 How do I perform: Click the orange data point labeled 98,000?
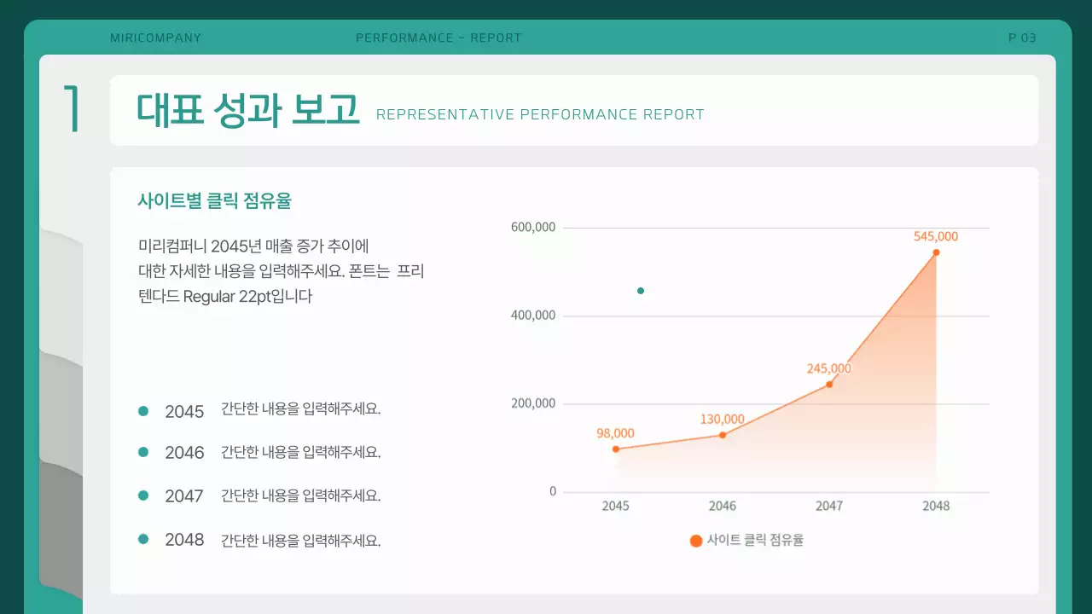click(616, 448)
